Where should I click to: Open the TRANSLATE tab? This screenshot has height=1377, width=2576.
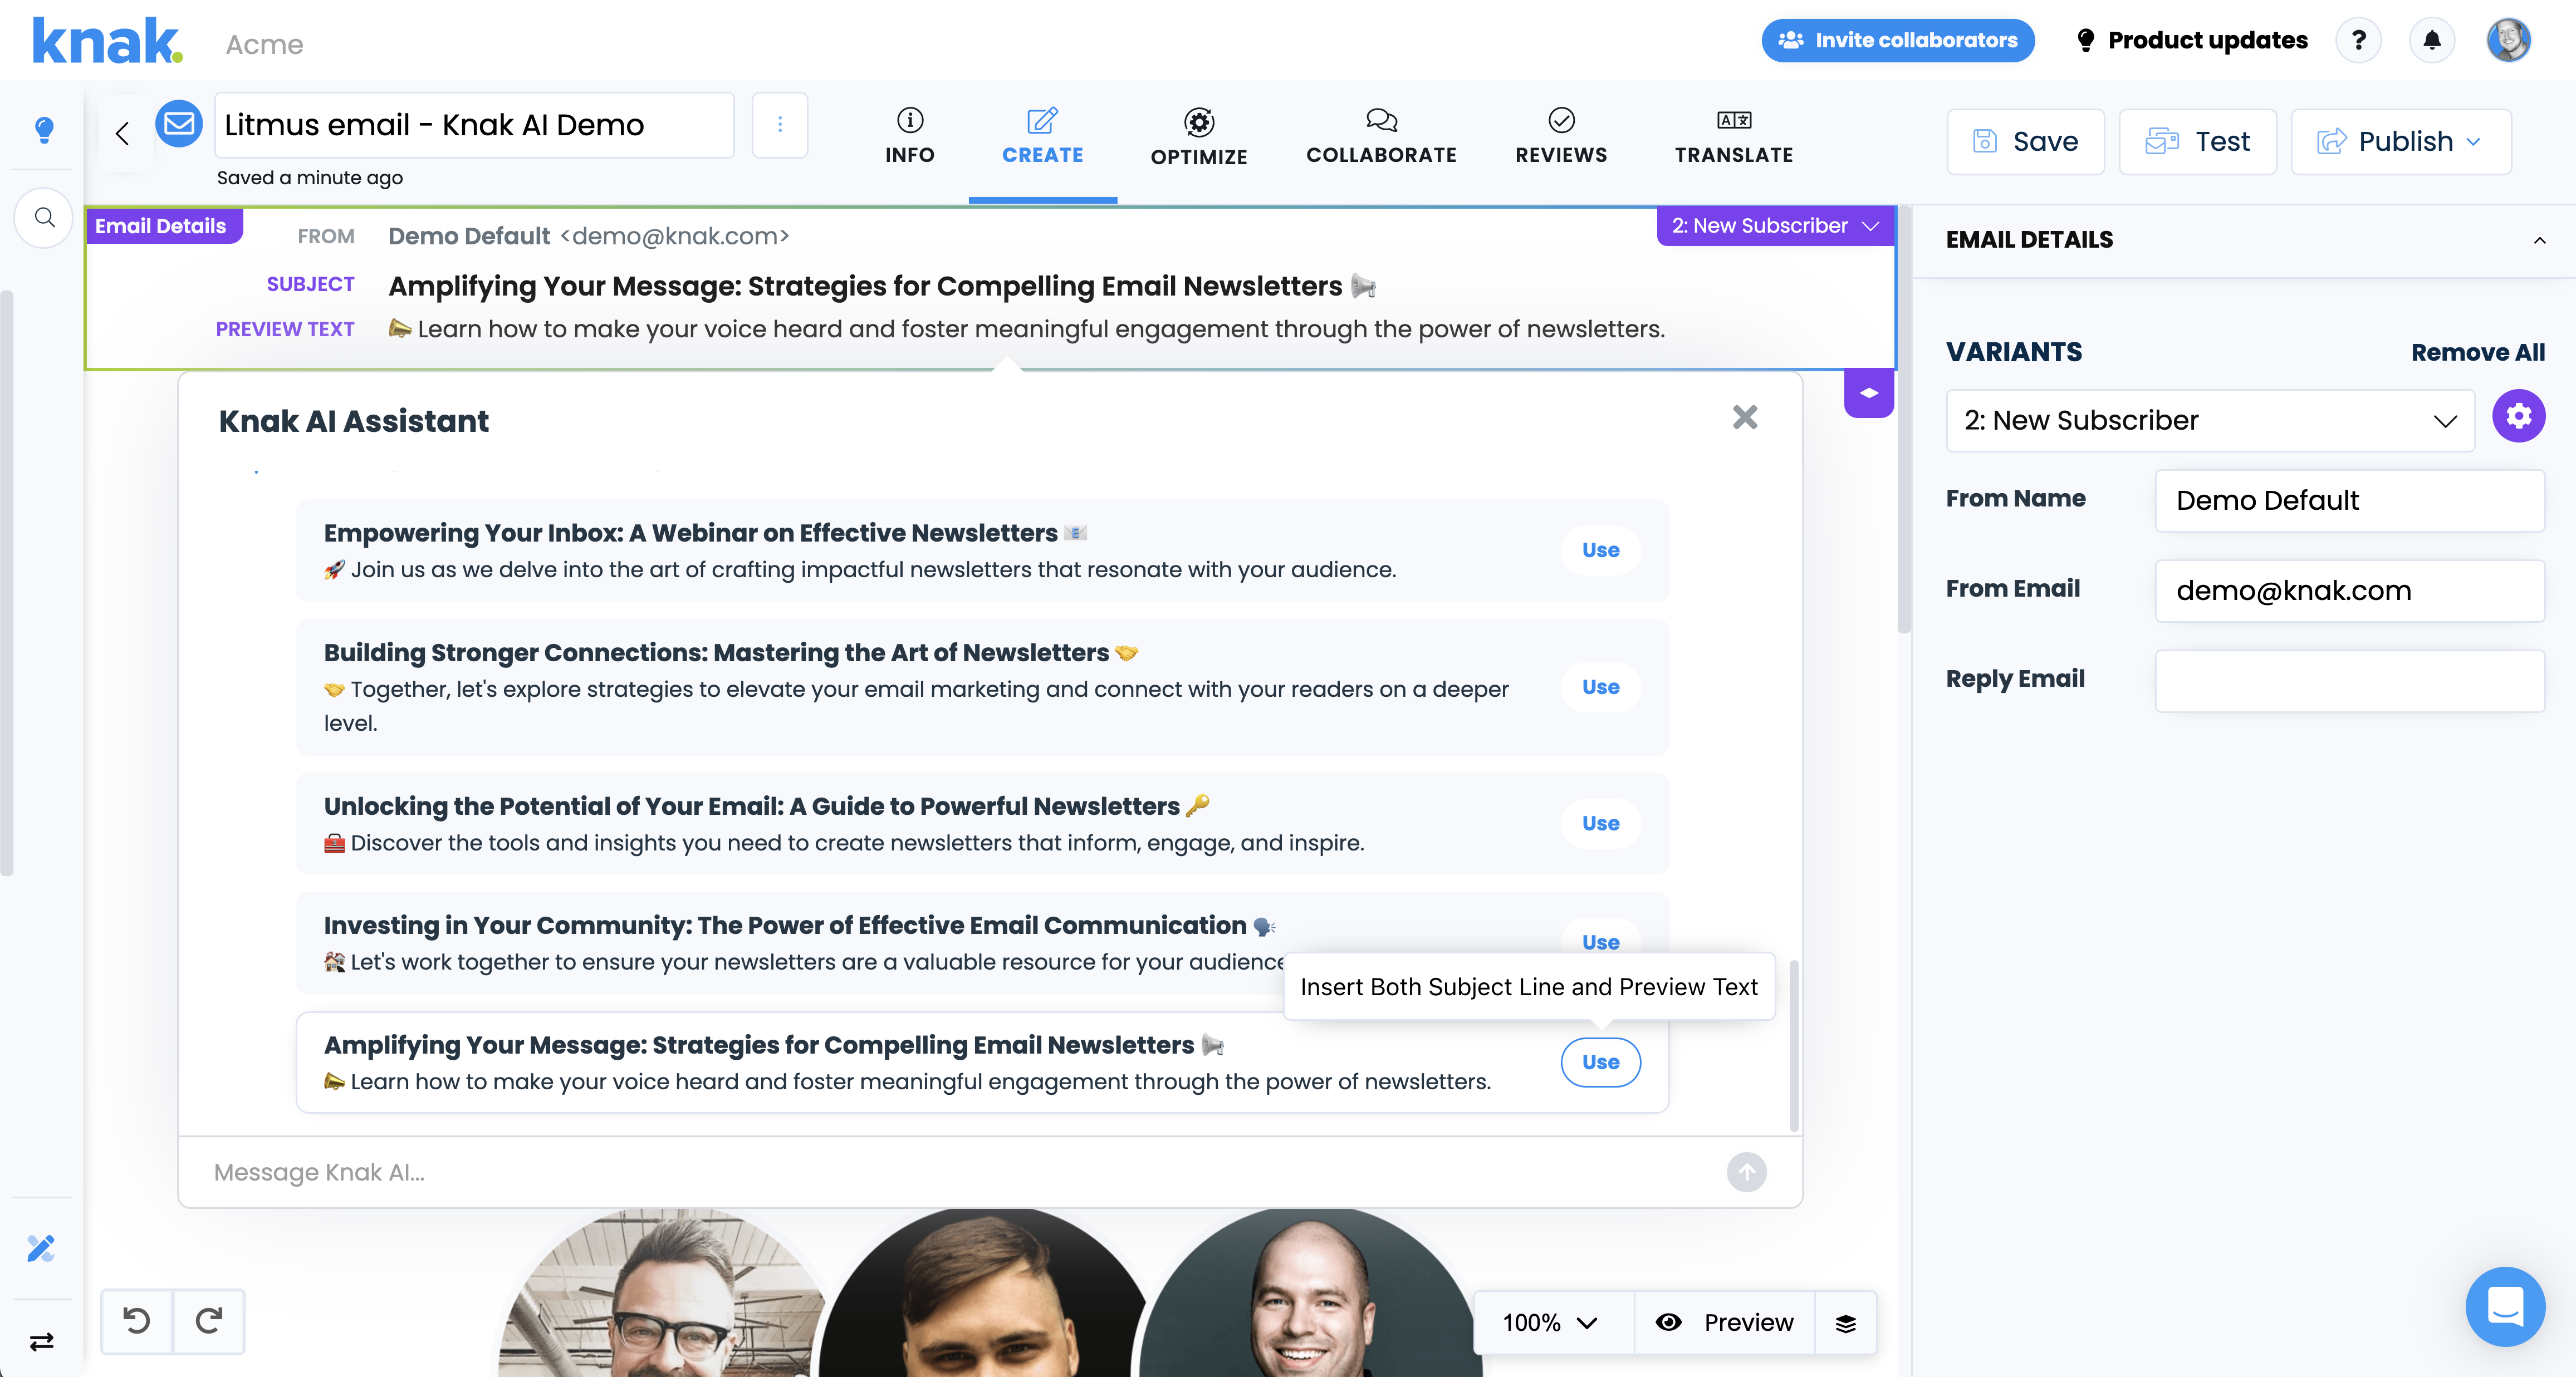1734,137
